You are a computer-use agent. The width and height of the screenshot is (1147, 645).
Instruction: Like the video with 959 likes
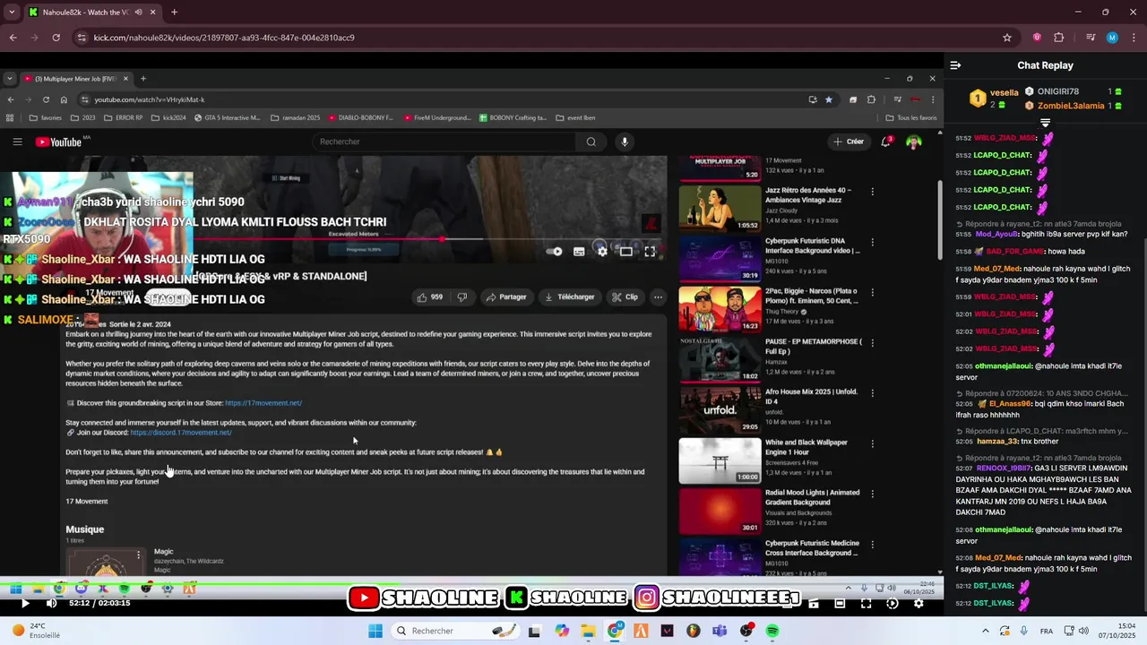(x=430, y=297)
